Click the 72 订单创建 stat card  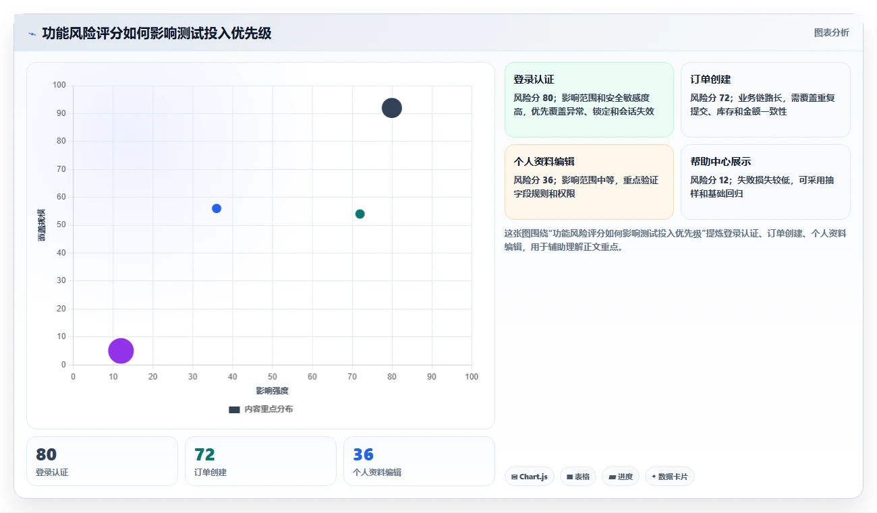point(260,461)
